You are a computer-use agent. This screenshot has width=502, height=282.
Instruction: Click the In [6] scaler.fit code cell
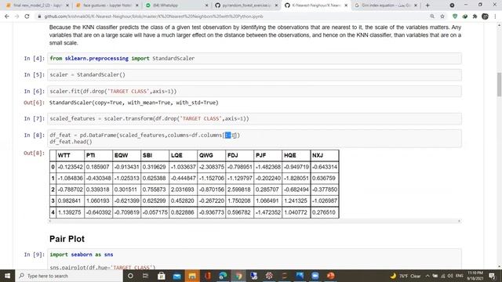pyautogui.click(x=254, y=92)
